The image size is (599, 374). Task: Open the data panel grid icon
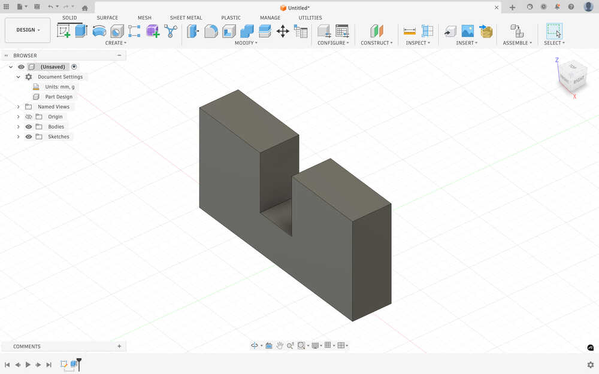(x=6, y=7)
